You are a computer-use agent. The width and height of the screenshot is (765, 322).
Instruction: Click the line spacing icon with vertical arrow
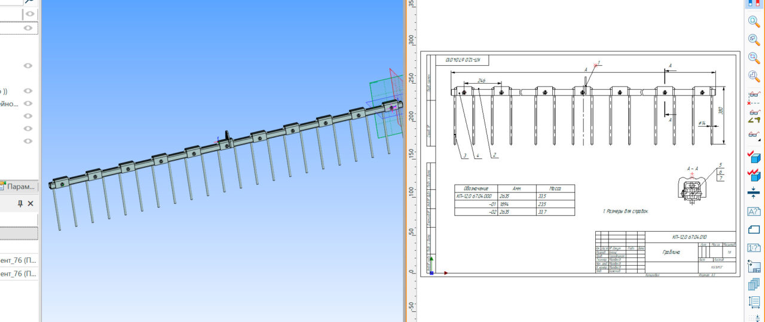click(754, 303)
